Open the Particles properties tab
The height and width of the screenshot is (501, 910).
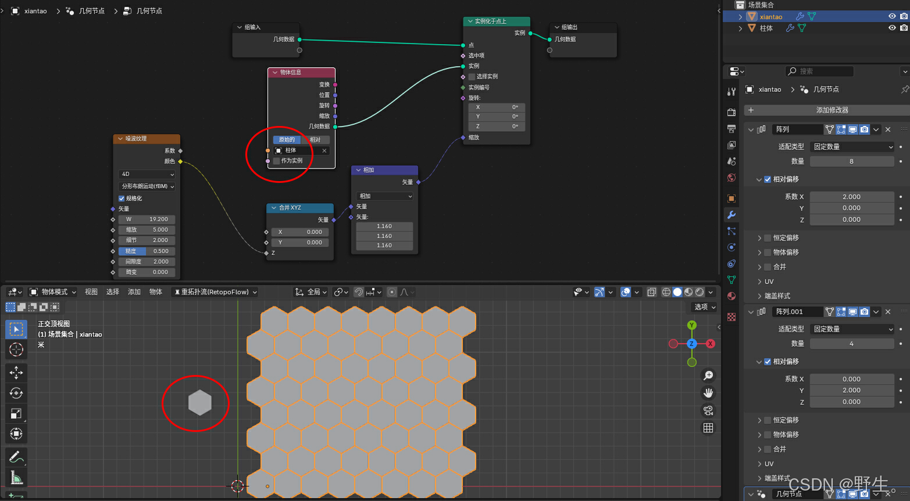731,231
